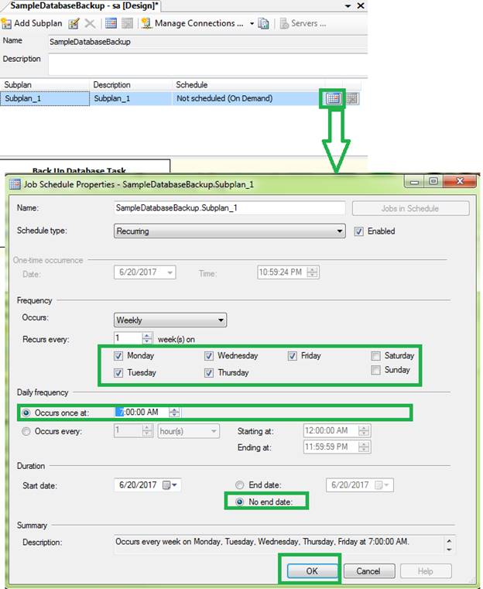Select the No end date radio button
Screen dimensions: 483x589
tap(240, 502)
